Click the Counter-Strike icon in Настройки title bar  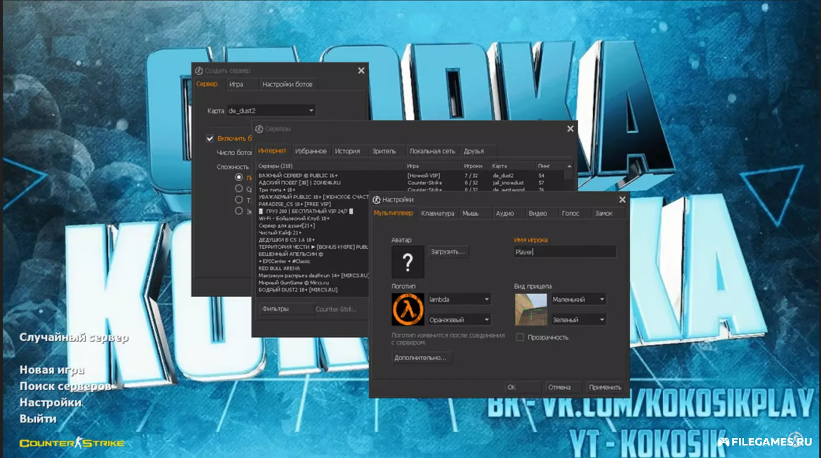[x=377, y=200]
